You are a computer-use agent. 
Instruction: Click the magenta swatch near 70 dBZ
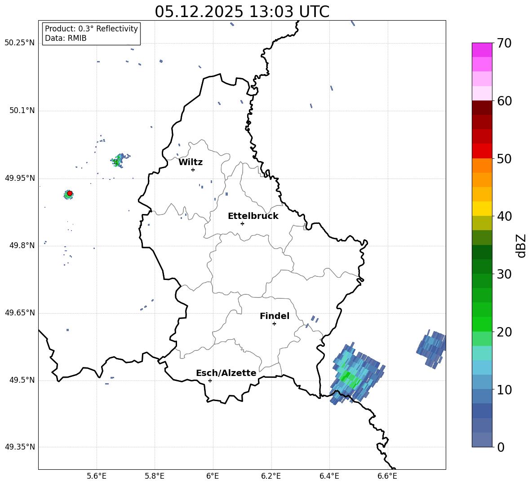[x=482, y=50]
